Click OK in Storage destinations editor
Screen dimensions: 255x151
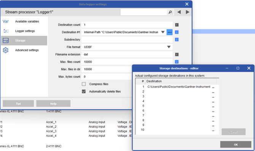(x=236, y=145)
